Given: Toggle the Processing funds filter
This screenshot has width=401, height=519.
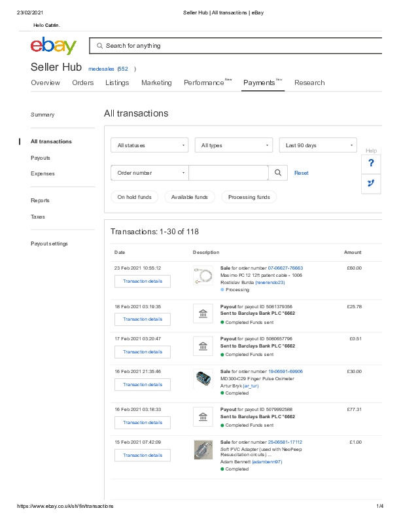Looking at the screenshot, I should 249,197.
